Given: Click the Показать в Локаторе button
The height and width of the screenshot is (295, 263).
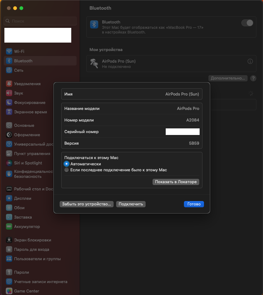Looking at the screenshot, I should tap(176, 182).
